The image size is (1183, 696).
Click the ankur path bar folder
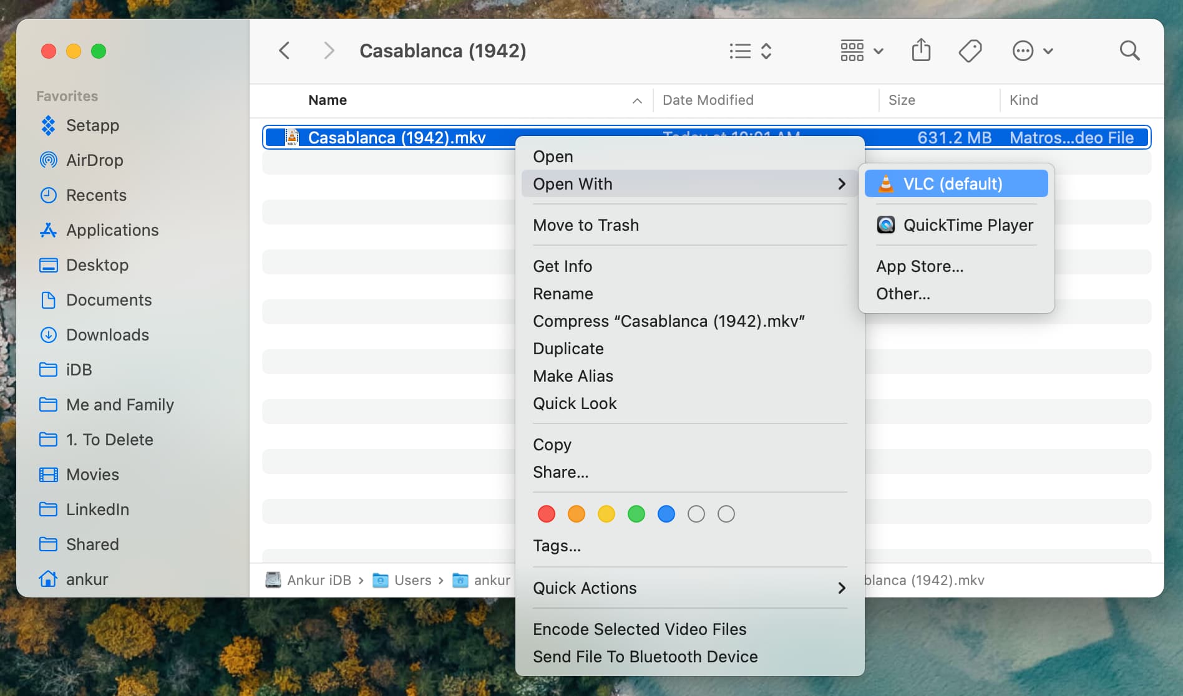481,580
